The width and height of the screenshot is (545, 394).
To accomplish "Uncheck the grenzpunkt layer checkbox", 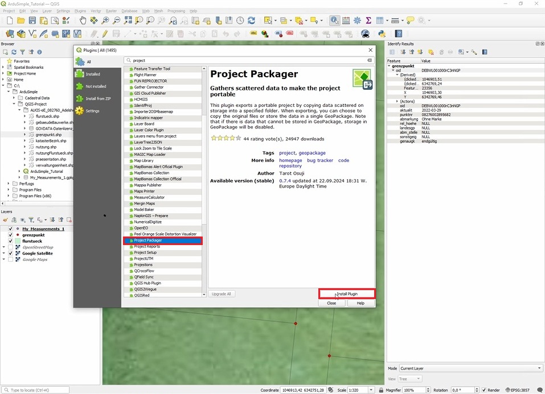I will tap(10, 235).
